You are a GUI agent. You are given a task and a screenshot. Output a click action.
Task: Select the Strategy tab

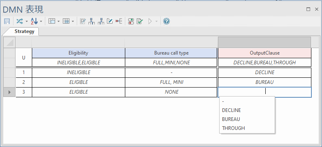pos(24,31)
